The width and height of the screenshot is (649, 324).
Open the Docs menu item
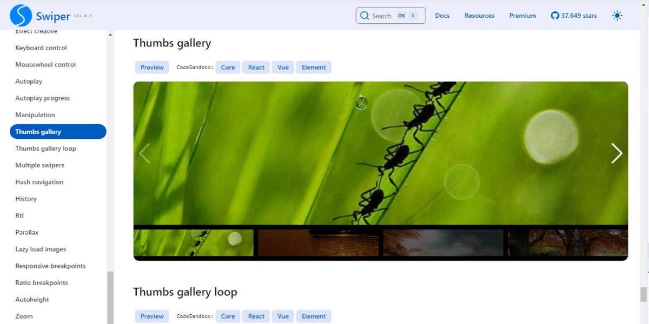[442, 16]
